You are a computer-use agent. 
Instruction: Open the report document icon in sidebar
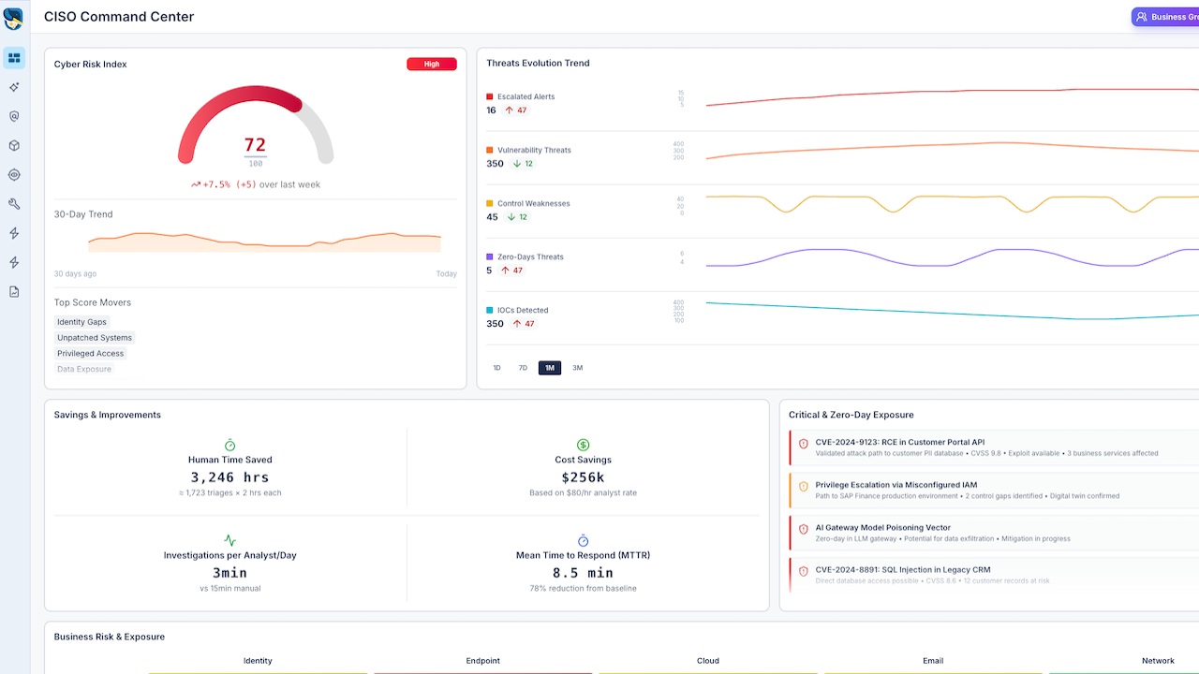click(14, 291)
